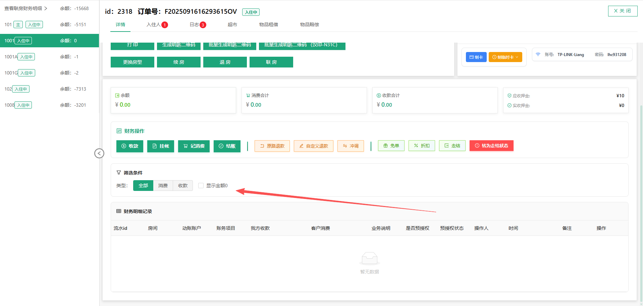This screenshot has height=306, width=643.
Task: Expand 查看联房财务明细 link arrow
Action: 46,8
